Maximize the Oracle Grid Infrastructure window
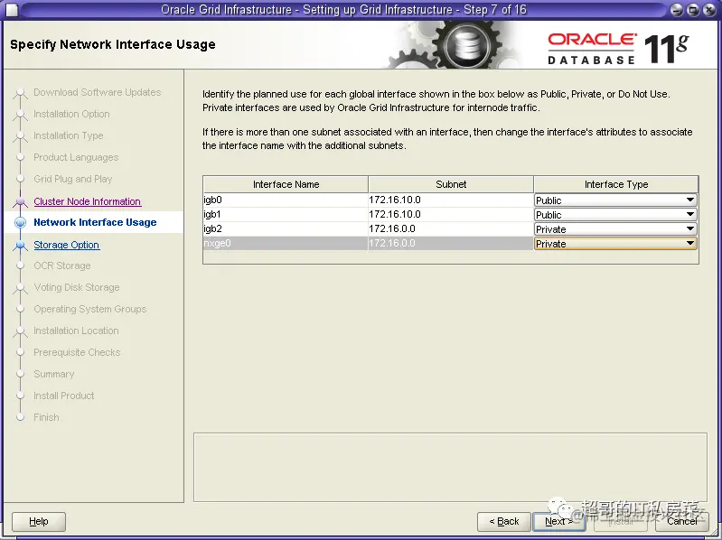The height and width of the screenshot is (540, 722). [692, 10]
